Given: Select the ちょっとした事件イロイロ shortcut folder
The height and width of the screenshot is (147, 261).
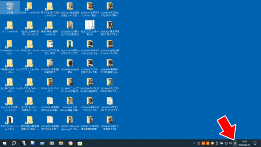Looking at the screenshot, I should pyautogui.click(x=30, y=28).
